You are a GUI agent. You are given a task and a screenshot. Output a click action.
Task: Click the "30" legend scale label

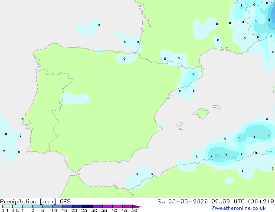[x=94, y=210]
